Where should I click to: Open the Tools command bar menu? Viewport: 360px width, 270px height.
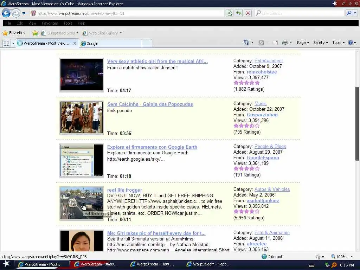(339, 43)
